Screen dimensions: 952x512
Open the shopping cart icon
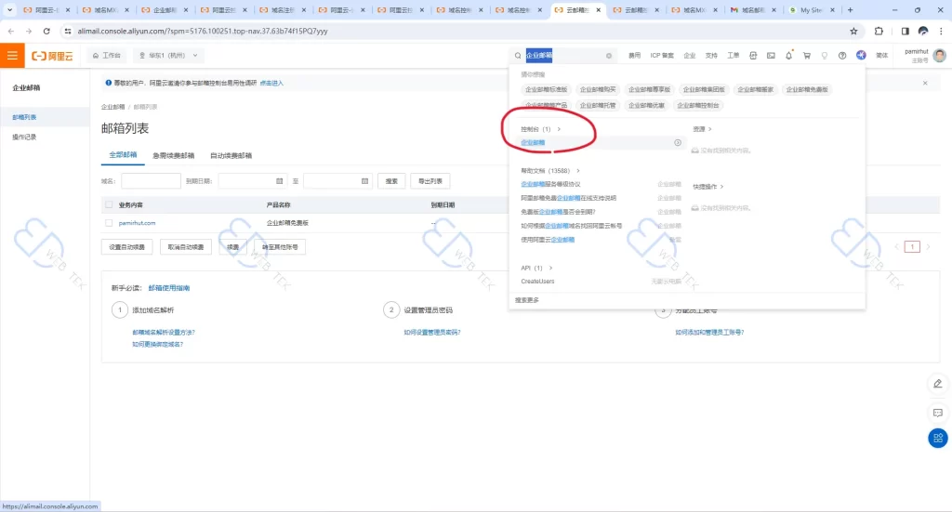click(806, 56)
